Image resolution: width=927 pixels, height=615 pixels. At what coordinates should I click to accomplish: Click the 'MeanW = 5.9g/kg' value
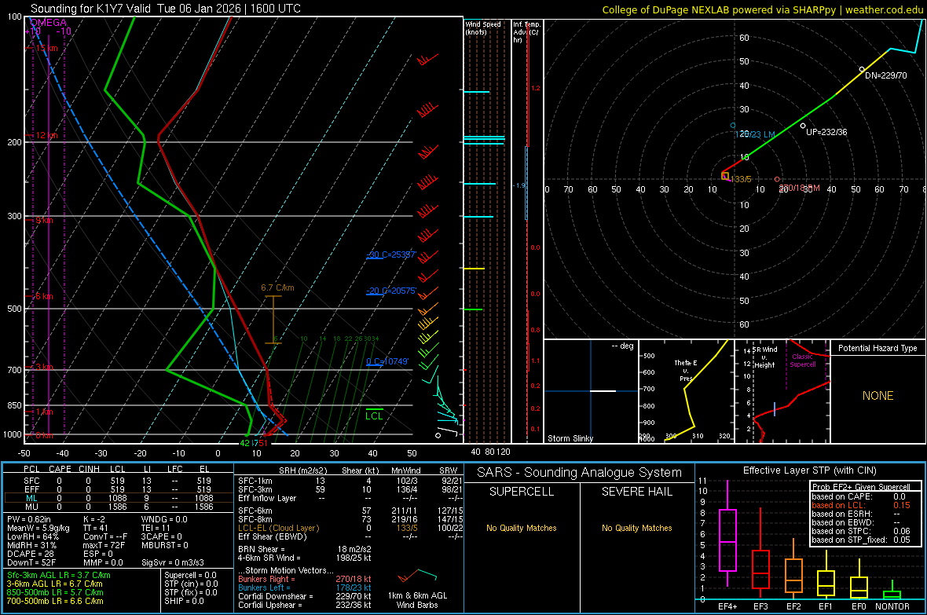[x=38, y=528]
